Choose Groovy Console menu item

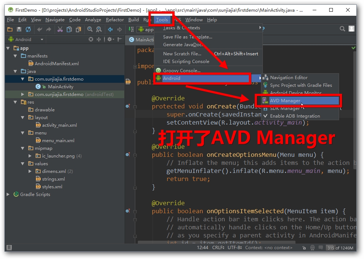(208, 70)
